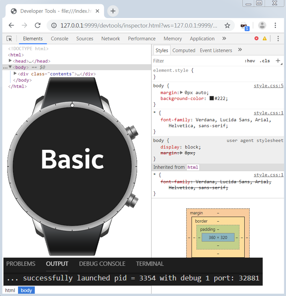Collapse the body element node
This screenshot has height=296, width=286.
[x=10, y=67]
